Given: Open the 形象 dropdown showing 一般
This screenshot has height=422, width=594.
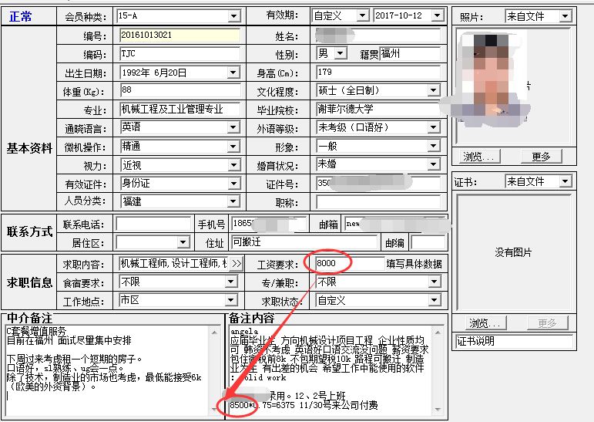Looking at the screenshot, I should 434,146.
